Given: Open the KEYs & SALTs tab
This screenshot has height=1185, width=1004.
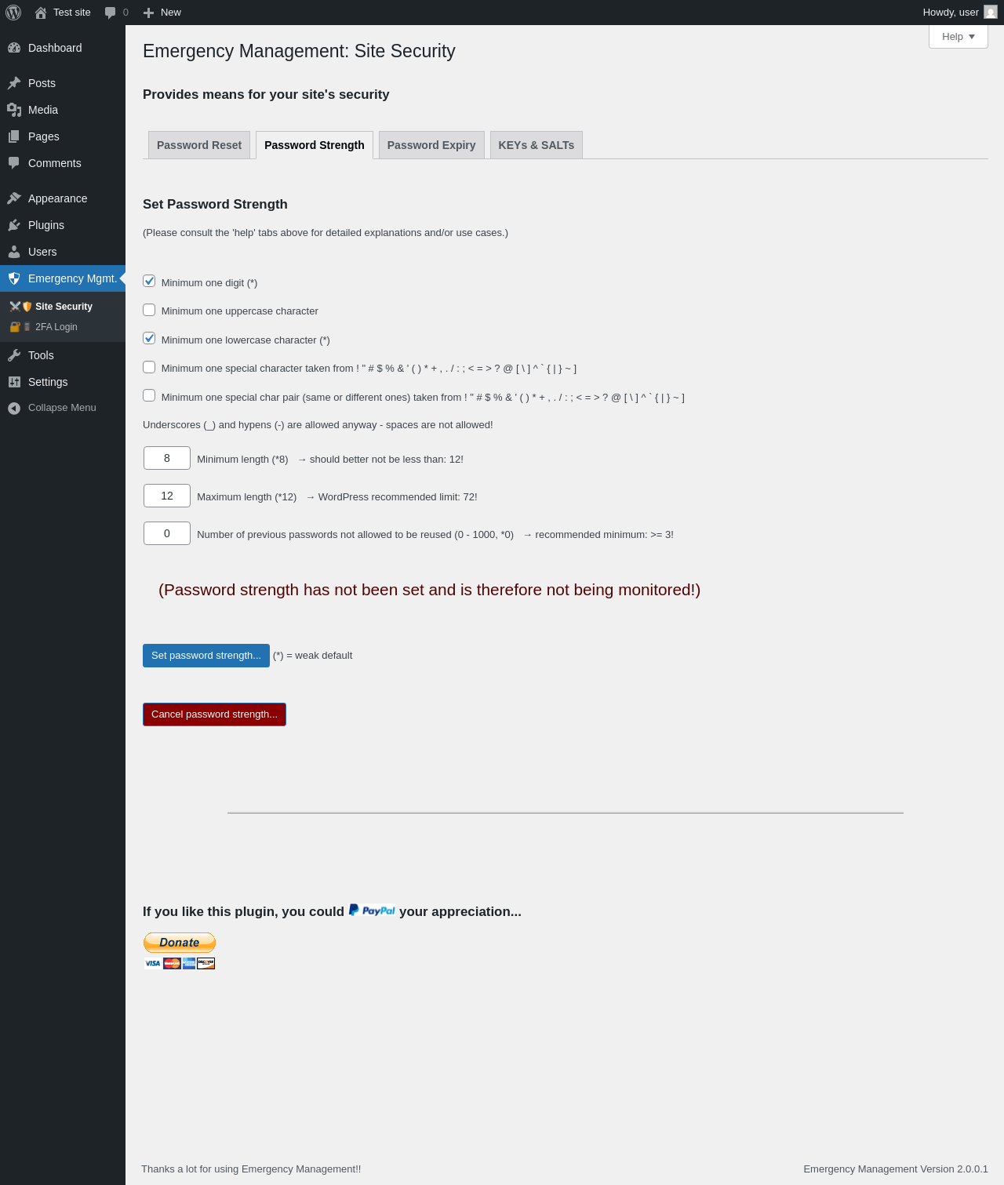Looking at the screenshot, I should click(x=536, y=145).
